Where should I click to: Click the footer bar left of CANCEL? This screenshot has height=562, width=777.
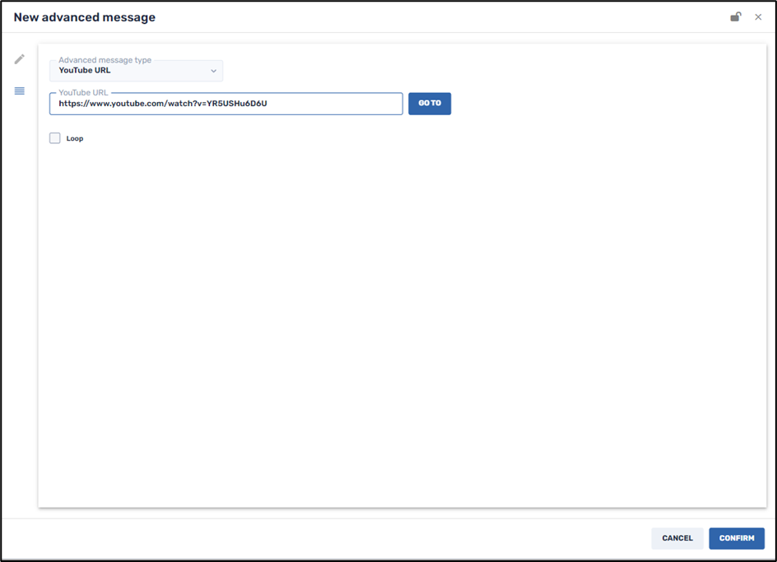point(329,538)
